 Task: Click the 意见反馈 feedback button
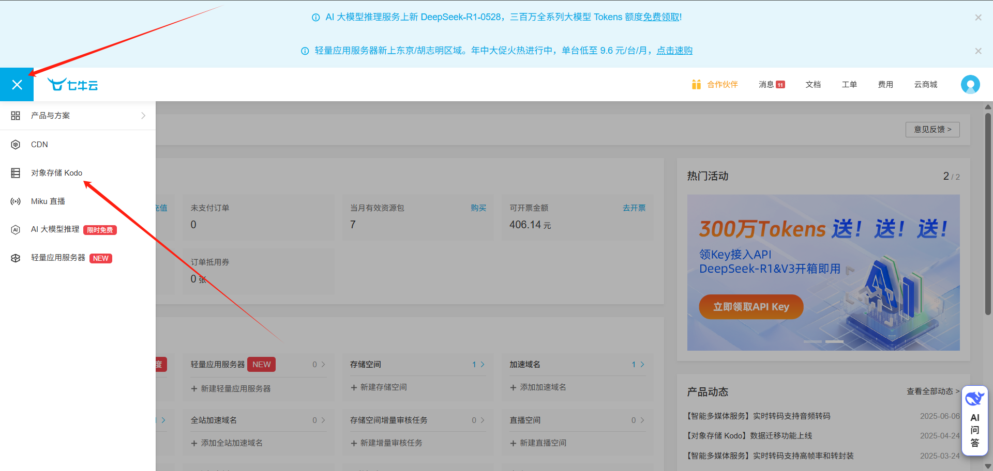[x=932, y=130]
